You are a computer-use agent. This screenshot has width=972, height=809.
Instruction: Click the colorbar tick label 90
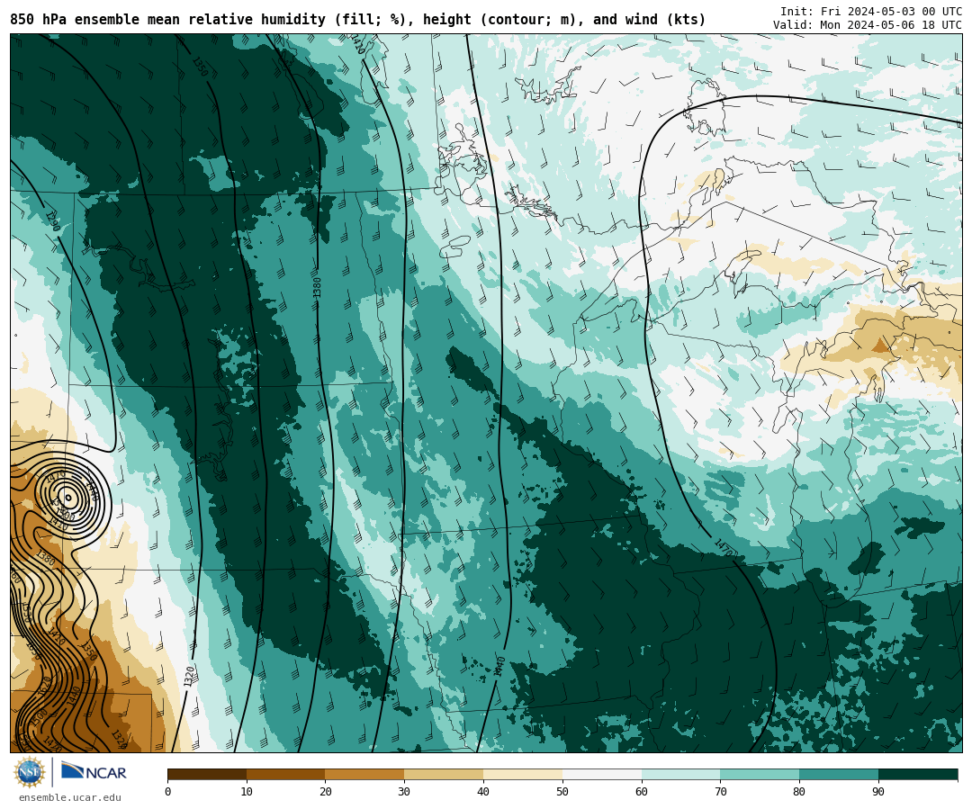878,792
